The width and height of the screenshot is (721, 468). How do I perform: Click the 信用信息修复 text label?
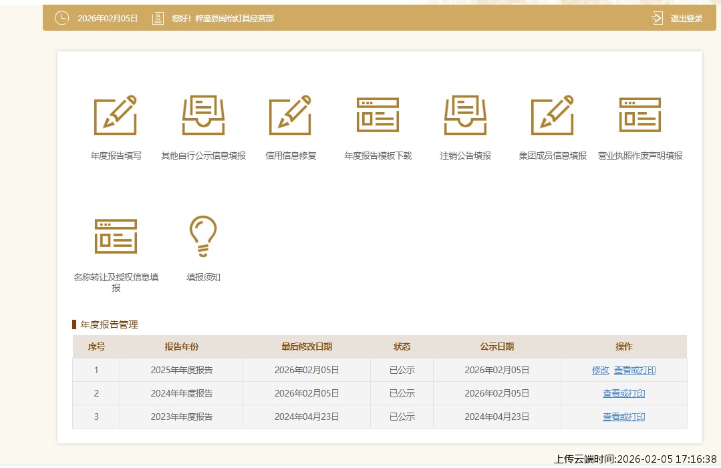pyautogui.click(x=291, y=156)
